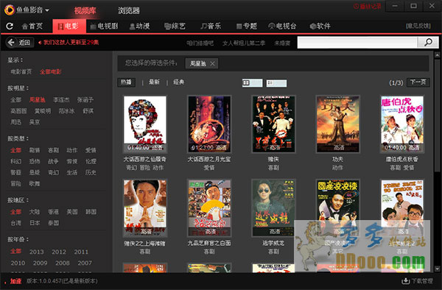The height and width of the screenshot is (290, 442).
Task: Filter by genre 战争
Action: (x=53, y=161)
